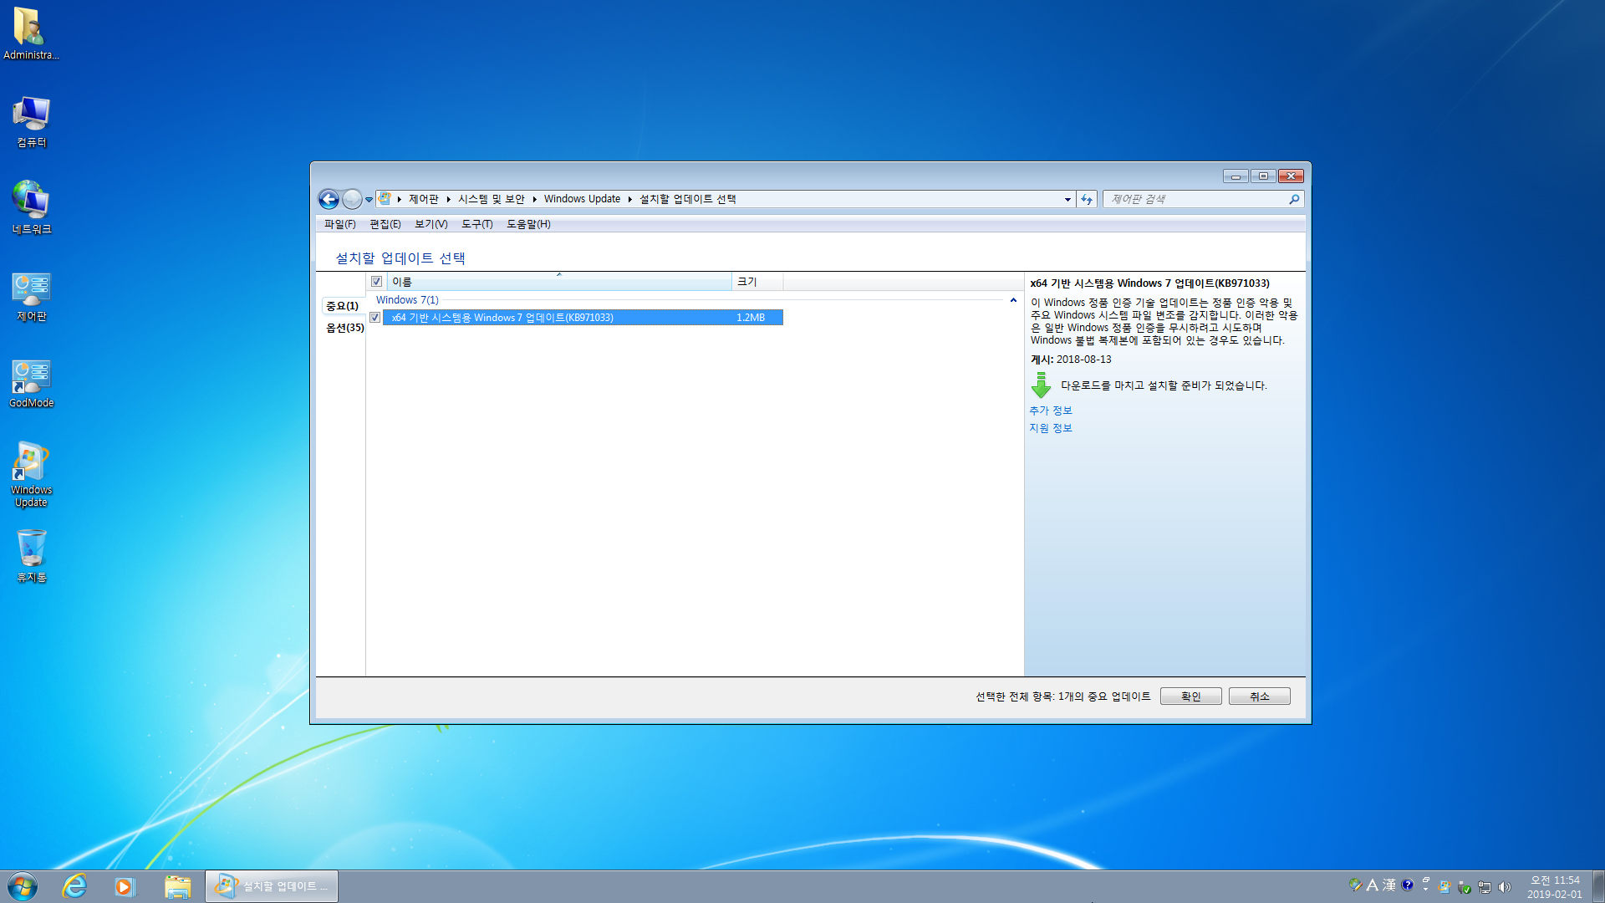Expand the 시스템 및 보안 breadcrumb arrow
Screen dimensions: 1605x903
point(534,199)
